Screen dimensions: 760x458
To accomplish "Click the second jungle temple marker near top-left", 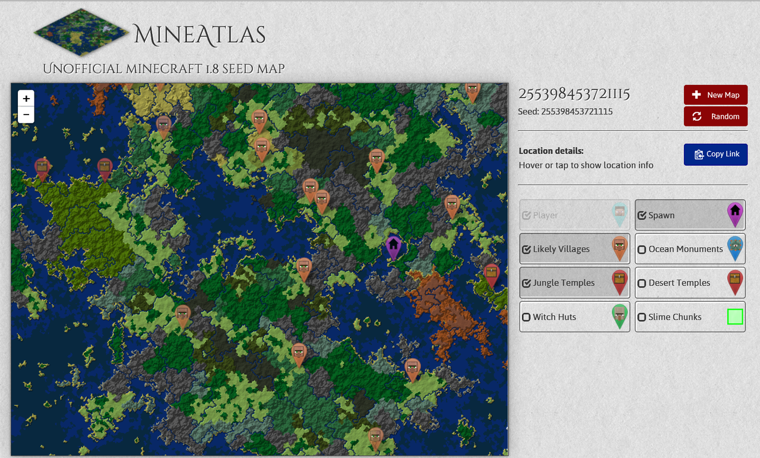I will (x=104, y=169).
